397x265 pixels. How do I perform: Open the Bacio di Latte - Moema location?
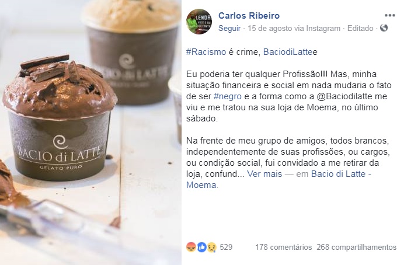[x=278, y=179]
